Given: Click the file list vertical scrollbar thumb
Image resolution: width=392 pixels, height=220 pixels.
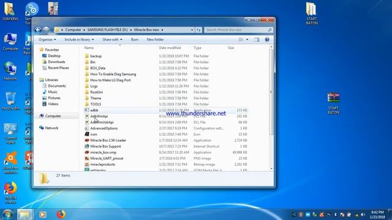Looking at the screenshot, I should click(271, 92).
